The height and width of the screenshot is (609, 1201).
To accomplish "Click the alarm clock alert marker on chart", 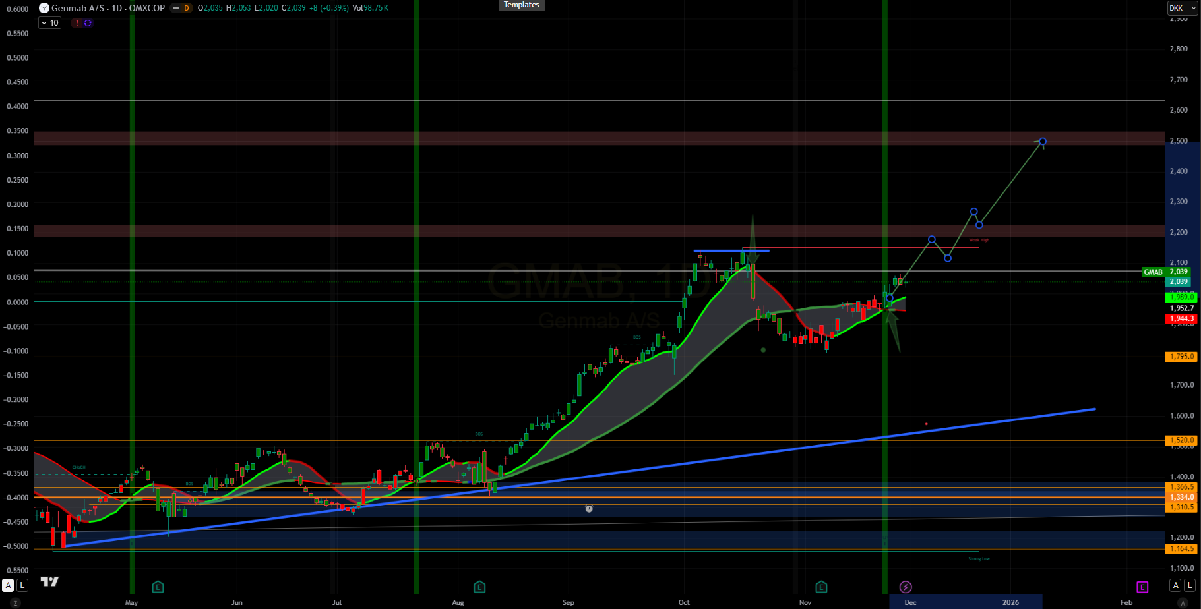I will 589,509.
